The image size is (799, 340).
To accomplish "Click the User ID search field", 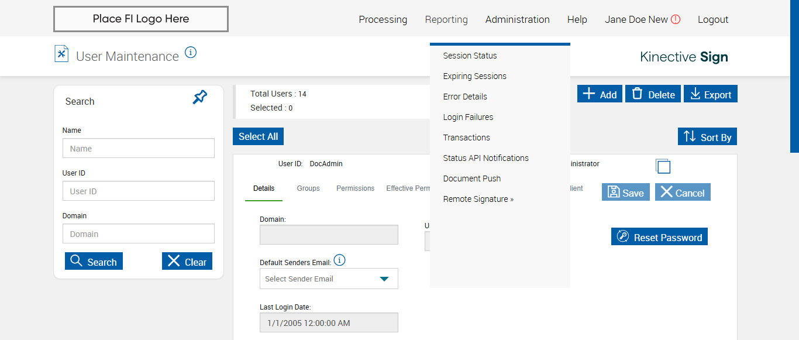I will 139,191.
